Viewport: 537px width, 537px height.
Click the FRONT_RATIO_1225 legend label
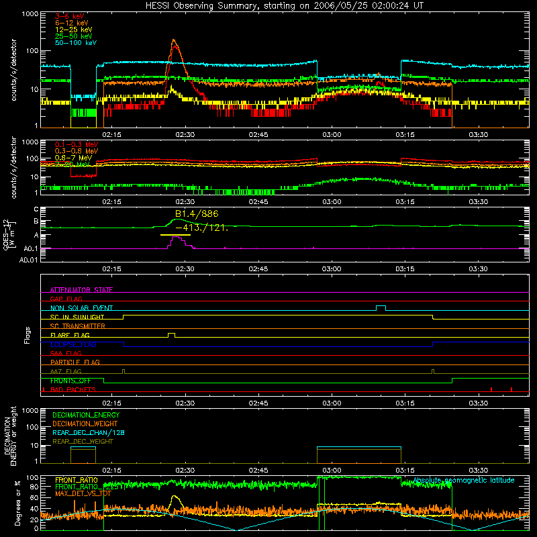(x=87, y=487)
